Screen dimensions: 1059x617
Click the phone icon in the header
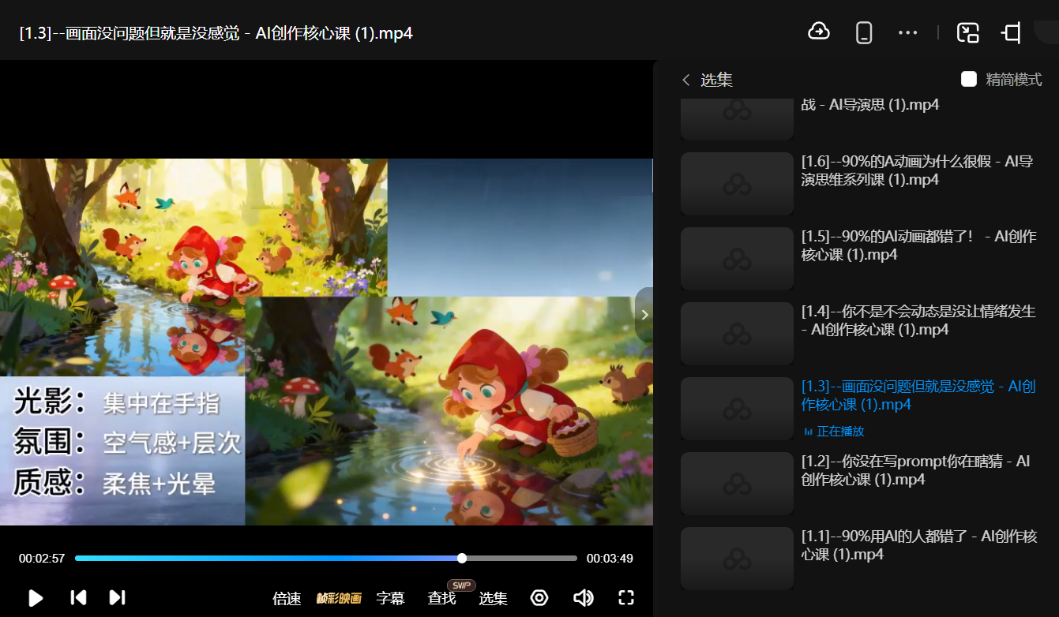[864, 32]
